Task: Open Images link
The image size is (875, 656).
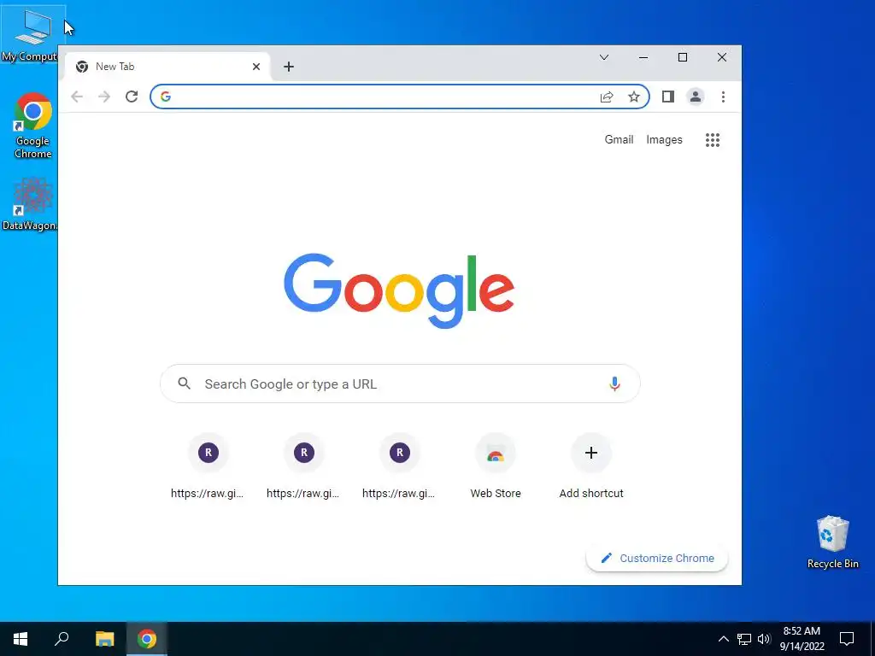Action: (x=664, y=140)
